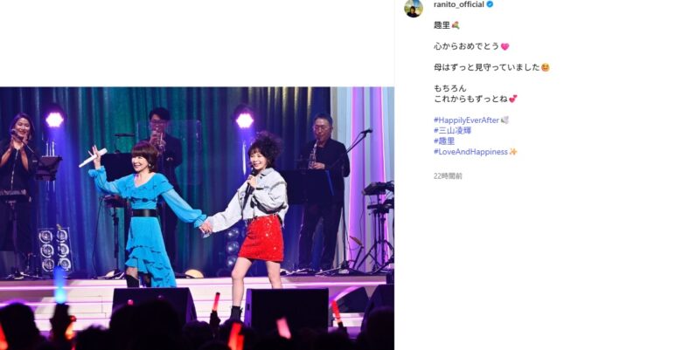The image size is (682, 350).
Task: Open the ranito_official profile avatar
Action: [414, 8]
